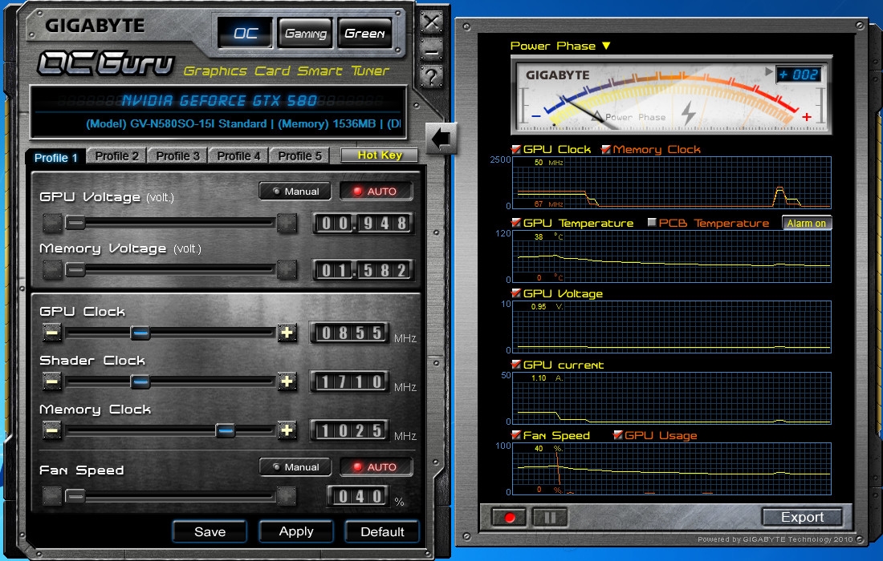Click Power Phase counter showing + 002
The width and height of the screenshot is (883, 561).
(x=799, y=75)
